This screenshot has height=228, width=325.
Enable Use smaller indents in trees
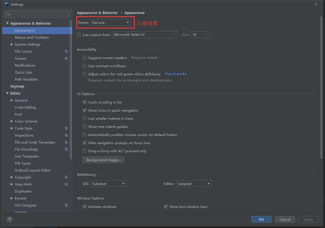(85, 118)
